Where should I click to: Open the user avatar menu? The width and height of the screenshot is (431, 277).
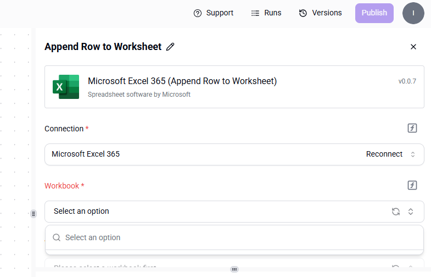click(413, 13)
